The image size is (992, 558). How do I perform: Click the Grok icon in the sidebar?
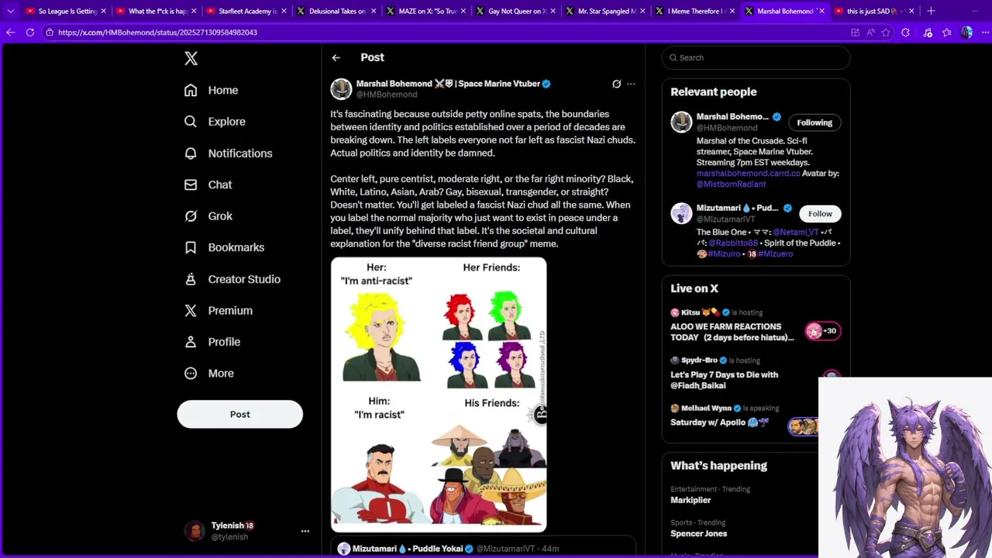click(191, 216)
